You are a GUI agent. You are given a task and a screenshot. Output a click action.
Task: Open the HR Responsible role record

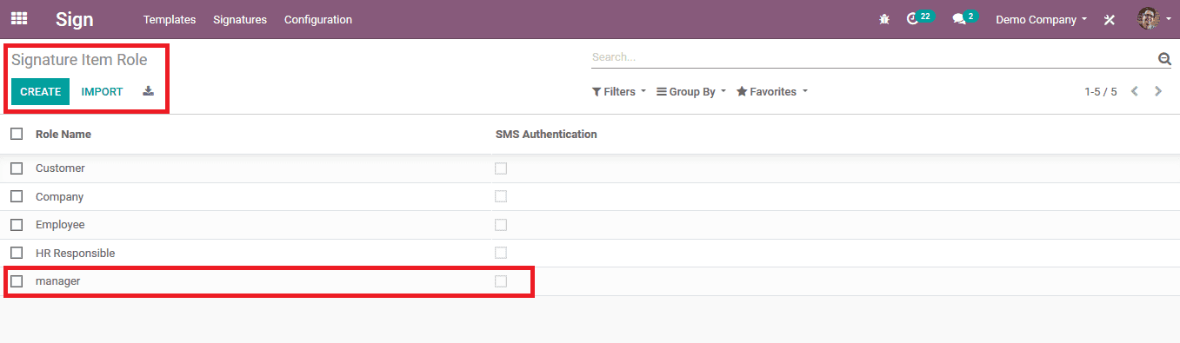pyautogui.click(x=75, y=253)
